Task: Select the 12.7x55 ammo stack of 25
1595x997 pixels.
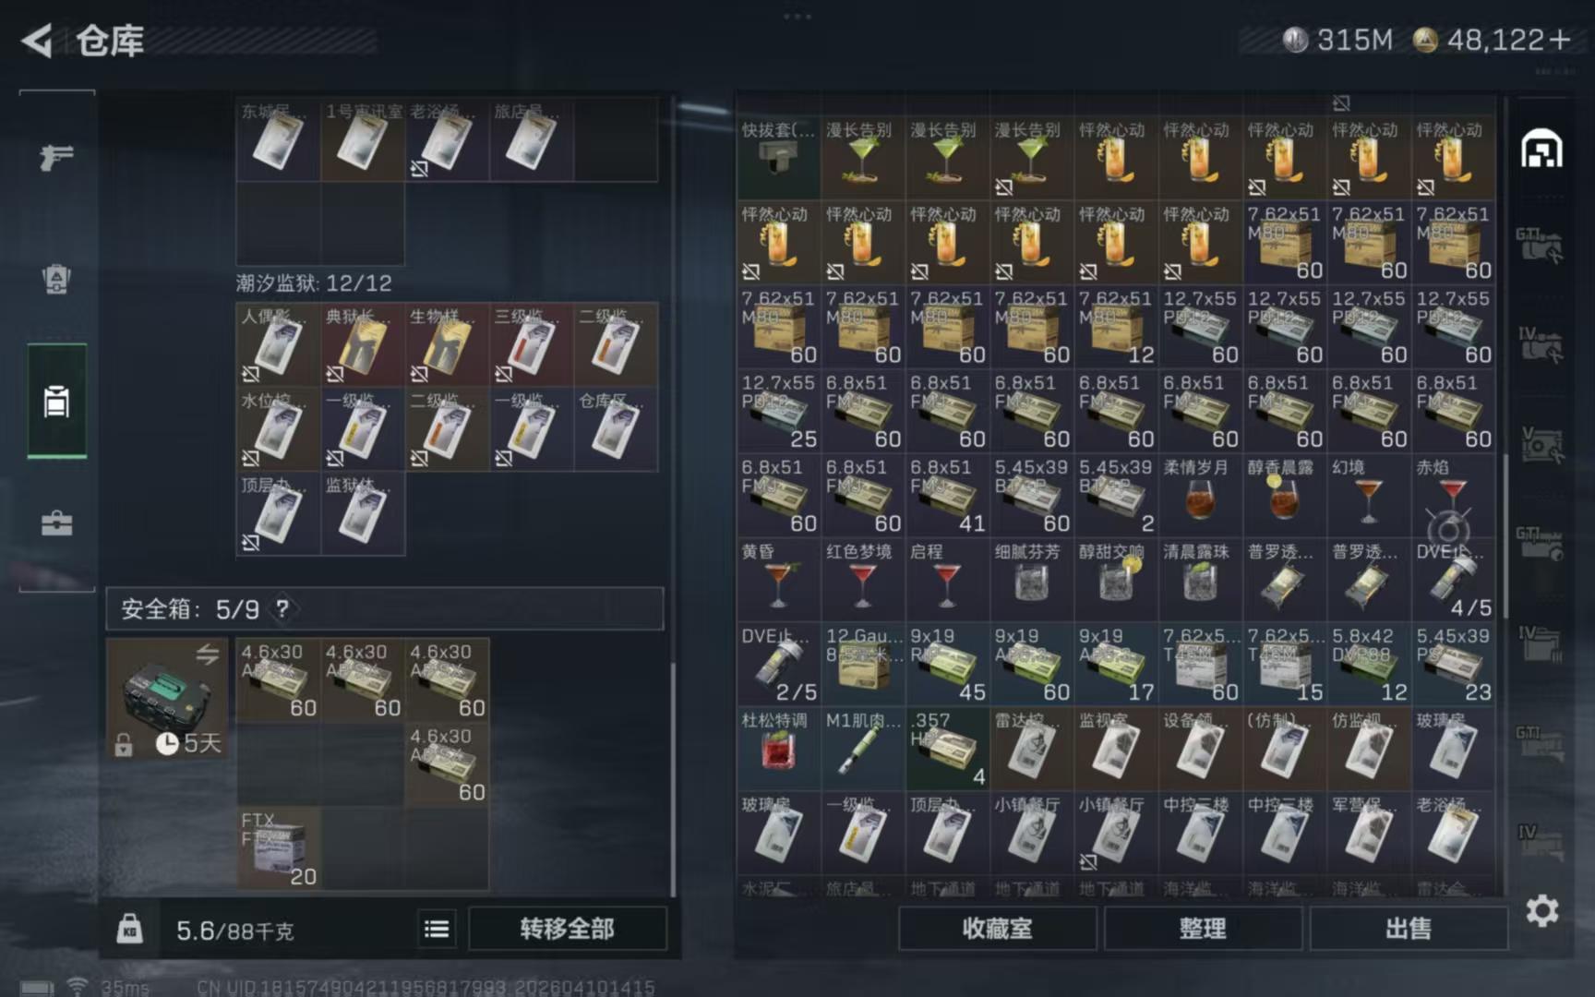Action: click(778, 411)
